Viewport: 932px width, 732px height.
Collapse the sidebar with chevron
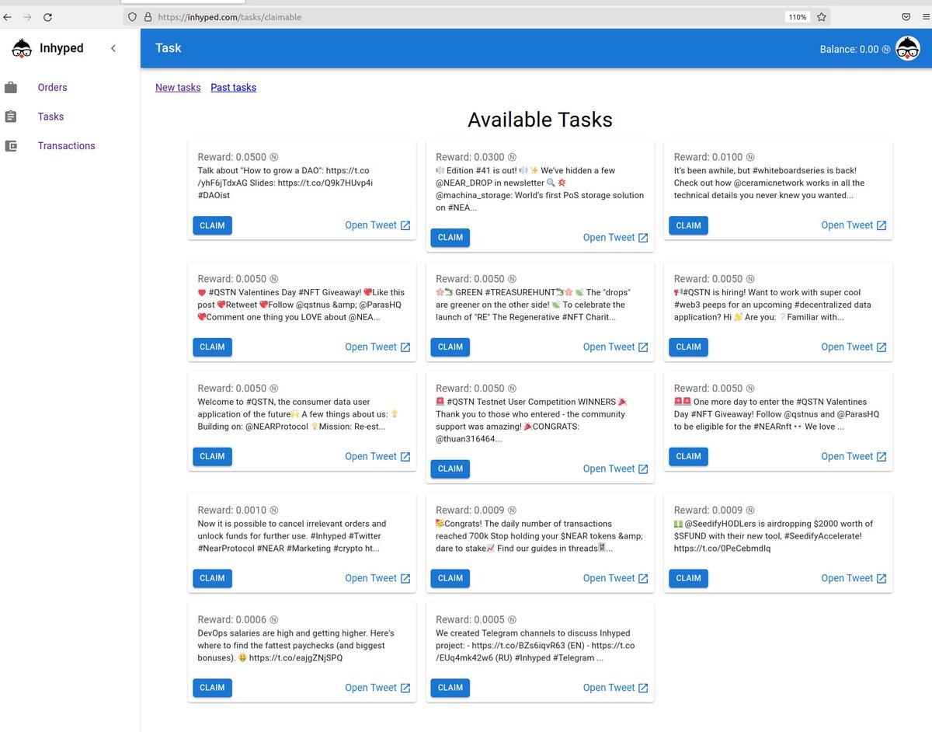[113, 48]
